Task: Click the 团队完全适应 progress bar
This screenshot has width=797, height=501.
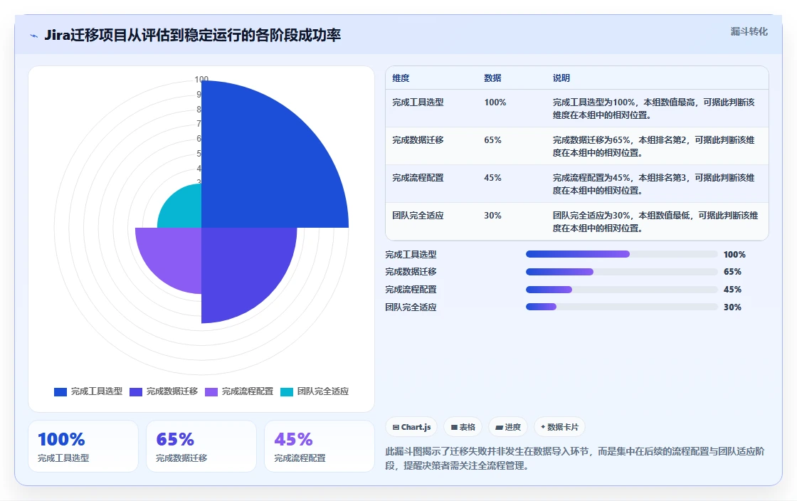Action: point(622,307)
